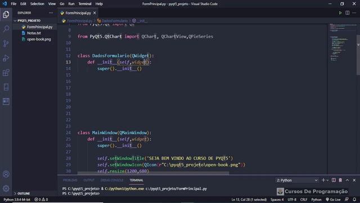Open the bottom window-shaped activity bar icon

pyautogui.click(x=6, y=101)
